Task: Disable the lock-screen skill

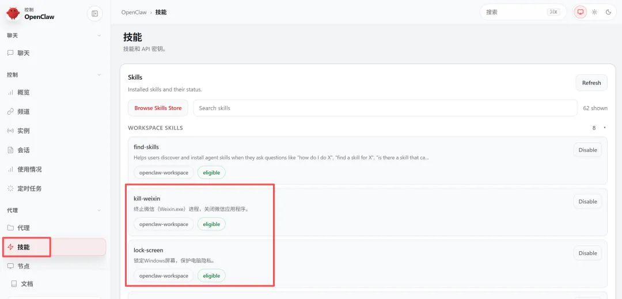Action: coord(588,253)
